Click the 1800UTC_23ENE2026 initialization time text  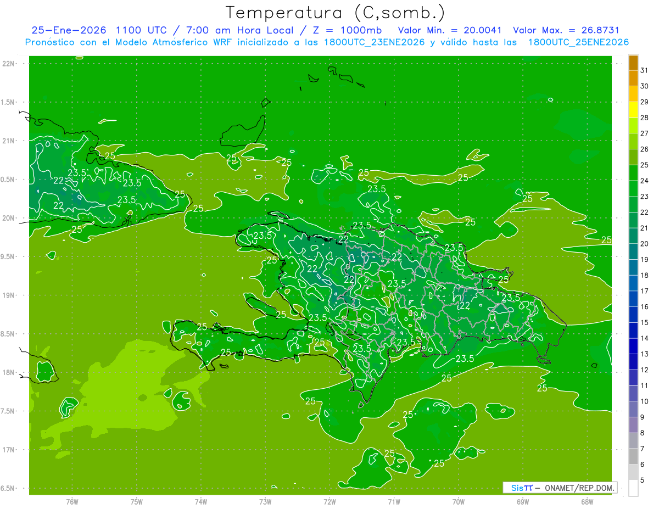point(374,42)
